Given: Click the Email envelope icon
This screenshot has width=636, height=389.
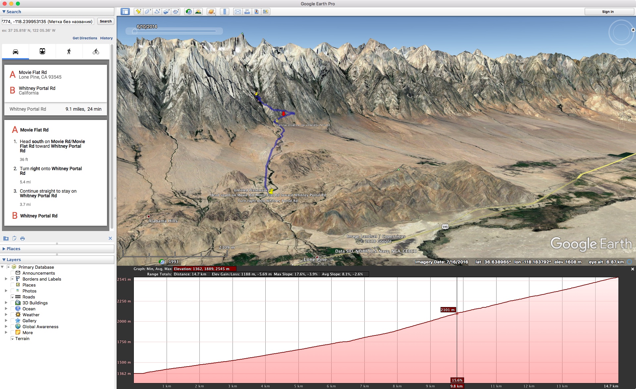Looking at the screenshot, I should pyautogui.click(x=238, y=12).
